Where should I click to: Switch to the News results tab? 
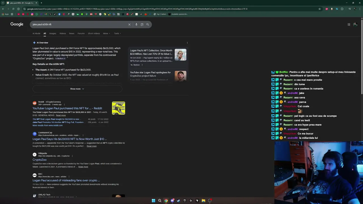click(x=71, y=33)
